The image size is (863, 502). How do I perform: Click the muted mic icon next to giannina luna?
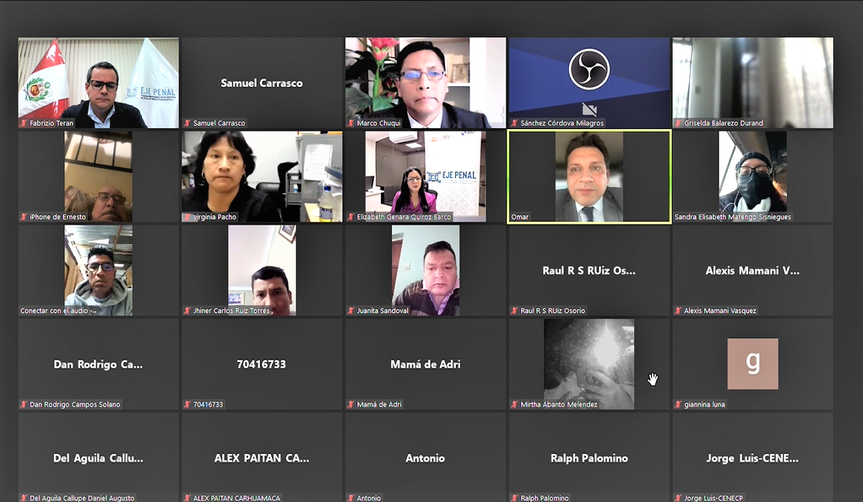pyautogui.click(x=678, y=405)
